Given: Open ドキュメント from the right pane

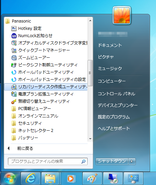Looking at the screenshot, I should tap(110, 45).
